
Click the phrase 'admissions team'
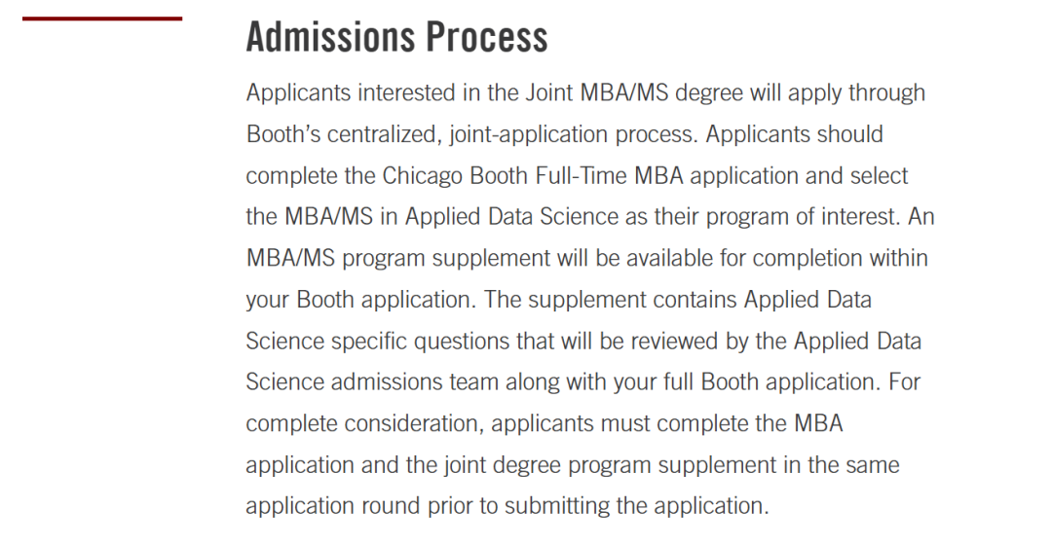point(415,381)
